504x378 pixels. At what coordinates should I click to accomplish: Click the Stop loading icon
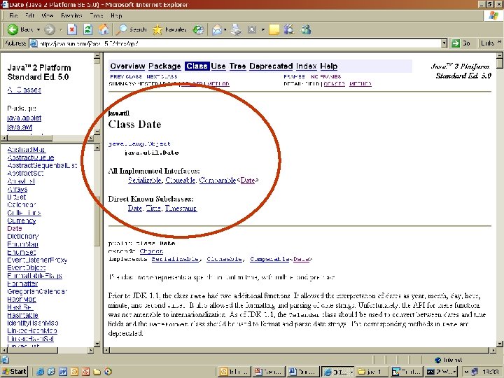(x=72, y=29)
